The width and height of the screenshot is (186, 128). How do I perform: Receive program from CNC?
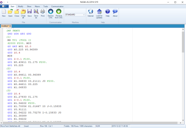(x=59, y=13)
